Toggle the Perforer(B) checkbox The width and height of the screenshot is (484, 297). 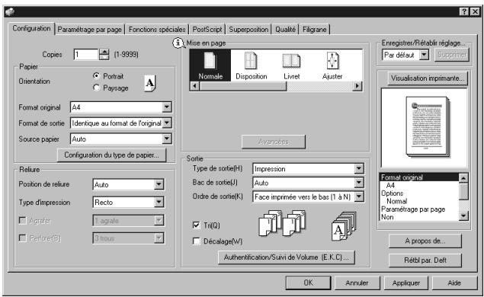coord(23,238)
